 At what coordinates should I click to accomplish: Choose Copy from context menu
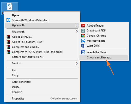click(42, 75)
